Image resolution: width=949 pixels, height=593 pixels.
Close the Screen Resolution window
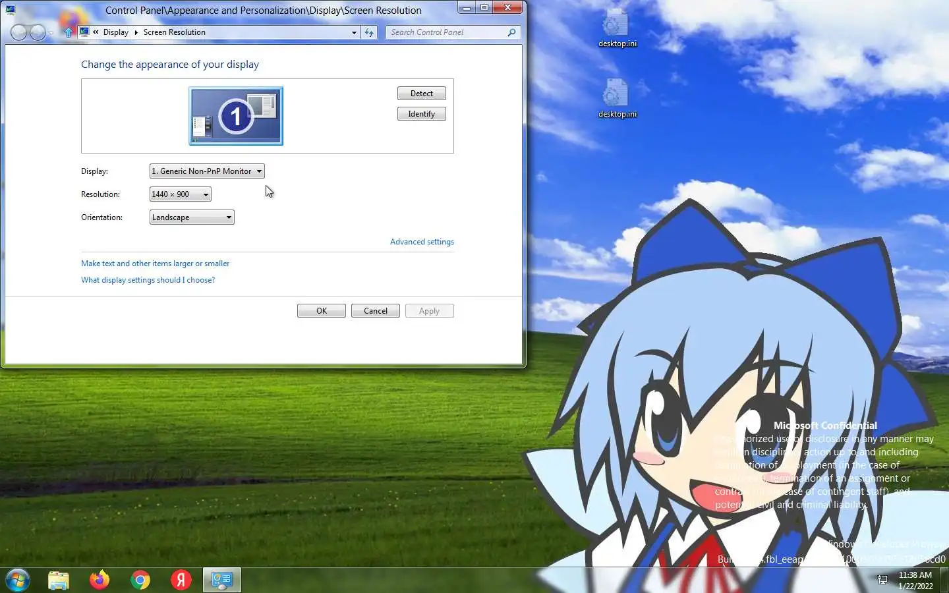[x=507, y=8]
